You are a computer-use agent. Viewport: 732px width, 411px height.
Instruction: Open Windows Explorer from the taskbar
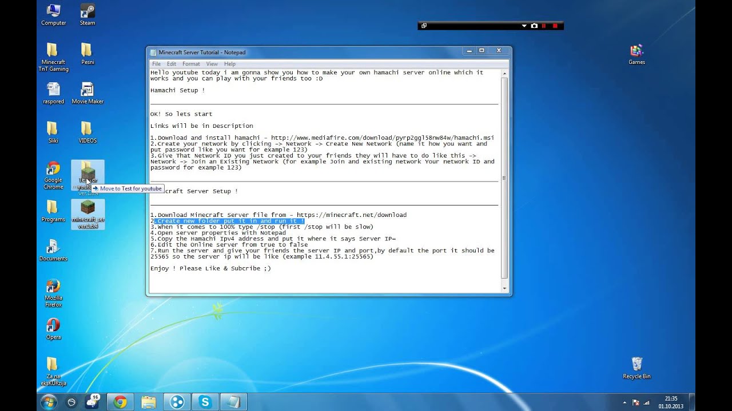[x=148, y=402]
